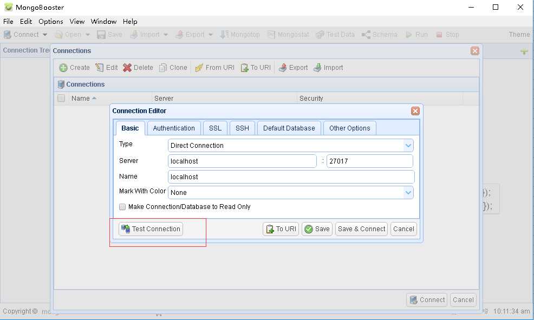Image resolution: width=534 pixels, height=320 pixels.
Task: Click Connect button in Connections dialog footer
Action: (427, 299)
